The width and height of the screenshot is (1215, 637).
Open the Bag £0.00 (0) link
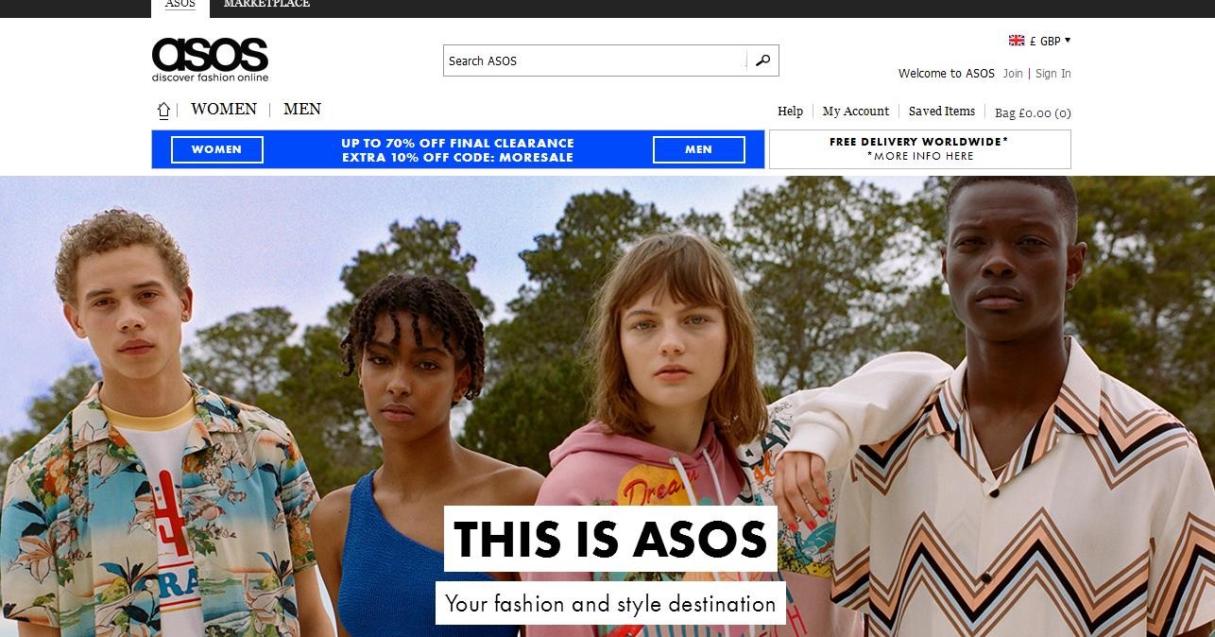1033,113
